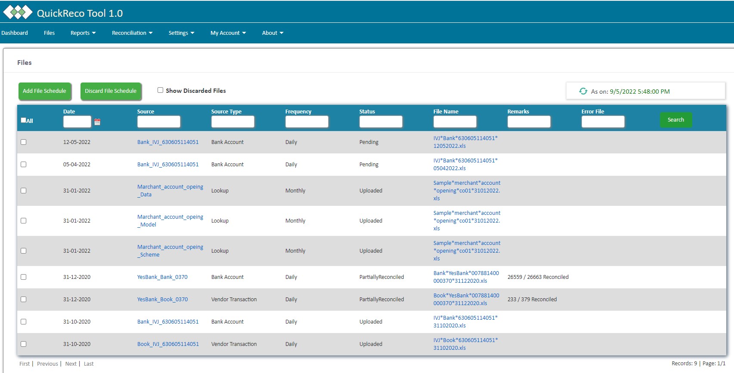Download file IVJ*Book*630605114051*31102020.xls
The width and height of the screenshot is (734, 373).
pos(465,344)
